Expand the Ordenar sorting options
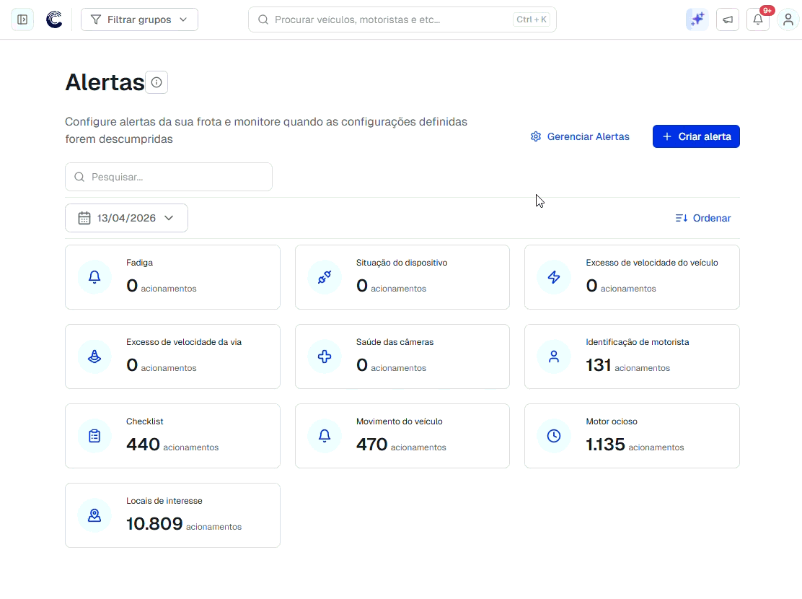Image resolution: width=802 pixels, height=599 pixels. [x=702, y=217]
